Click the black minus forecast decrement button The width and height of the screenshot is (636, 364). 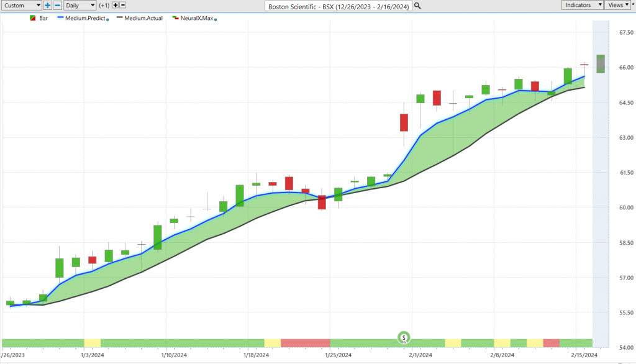click(123, 5)
